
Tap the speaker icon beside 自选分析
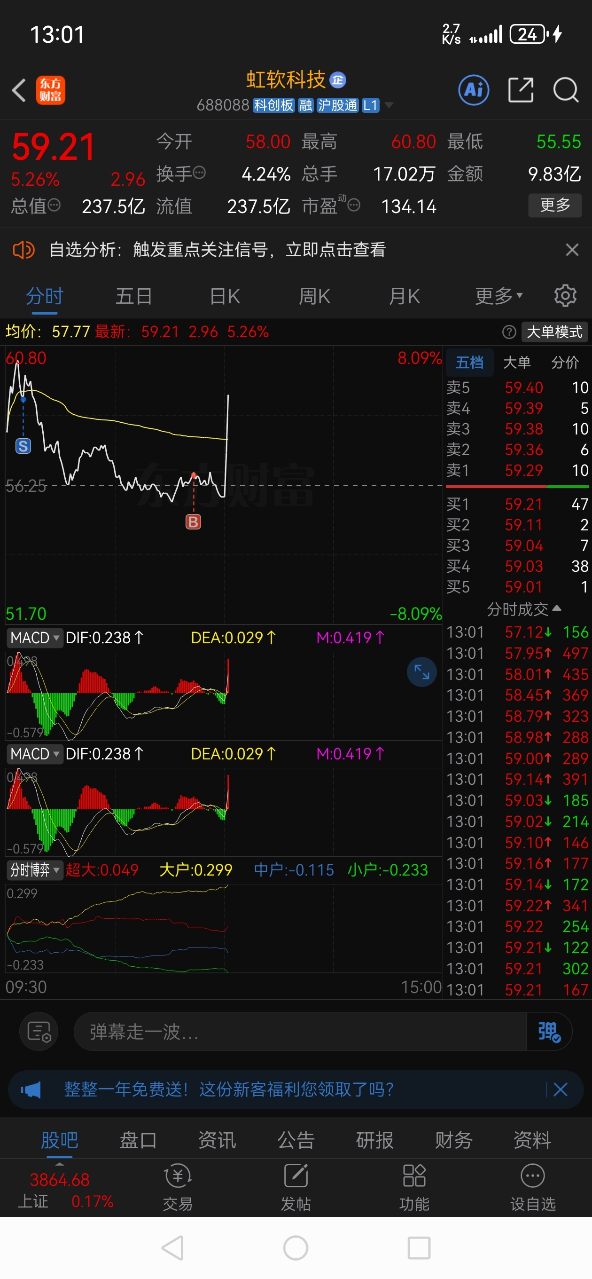tap(23, 250)
